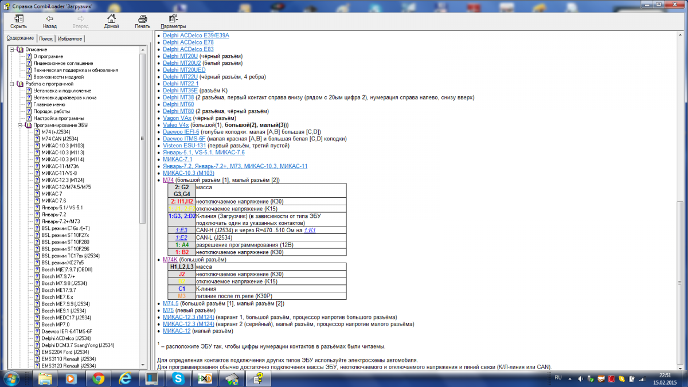Image resolution: width=688 pixels, height=387 pixels.
Task: Open the Delphi MT20UED link
Action: [184, 69]
